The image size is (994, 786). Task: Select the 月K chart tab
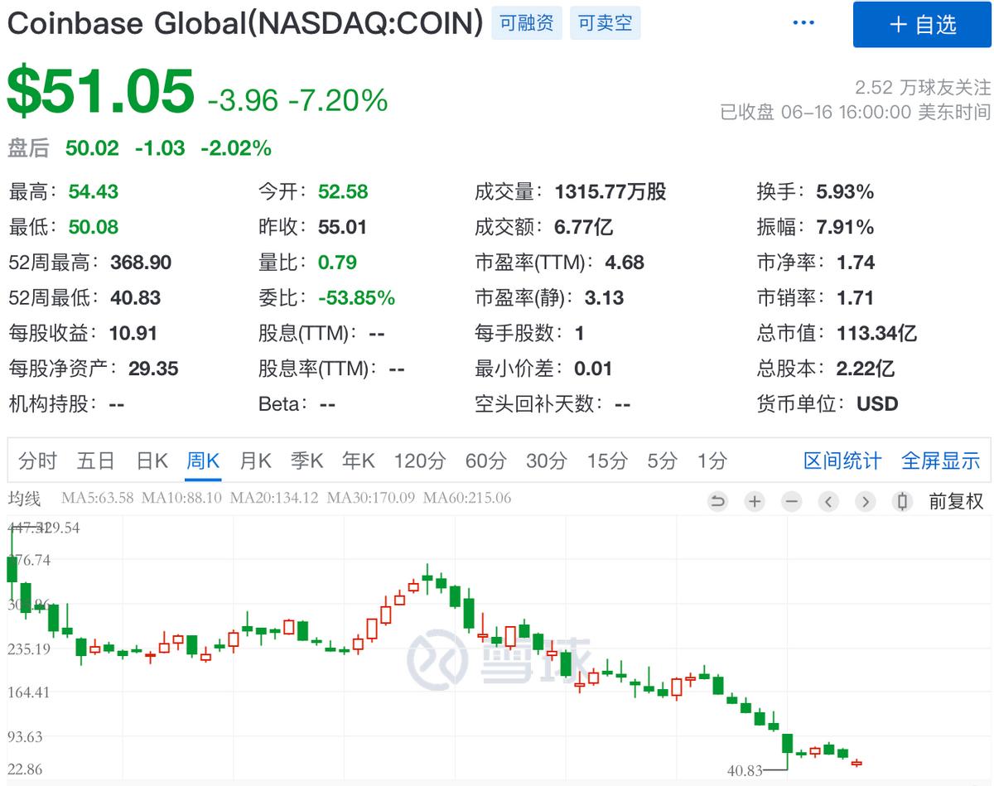(x=254, y=461)
